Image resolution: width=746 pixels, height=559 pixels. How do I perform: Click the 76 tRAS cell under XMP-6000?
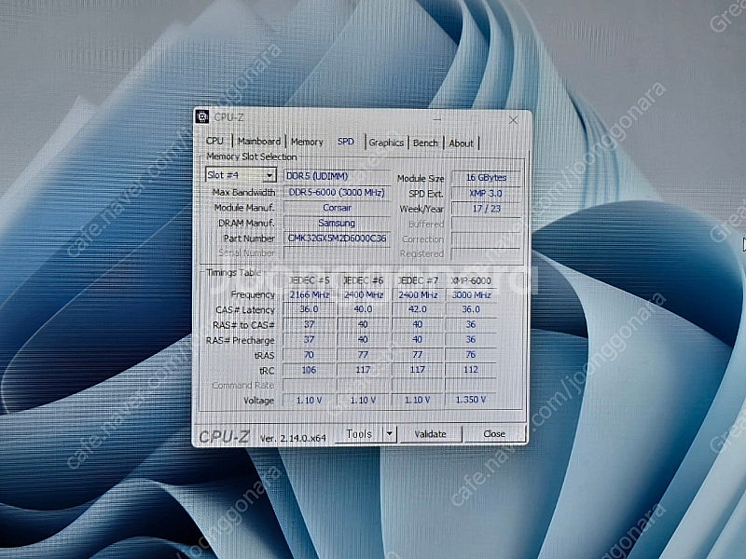coord(471,355)
